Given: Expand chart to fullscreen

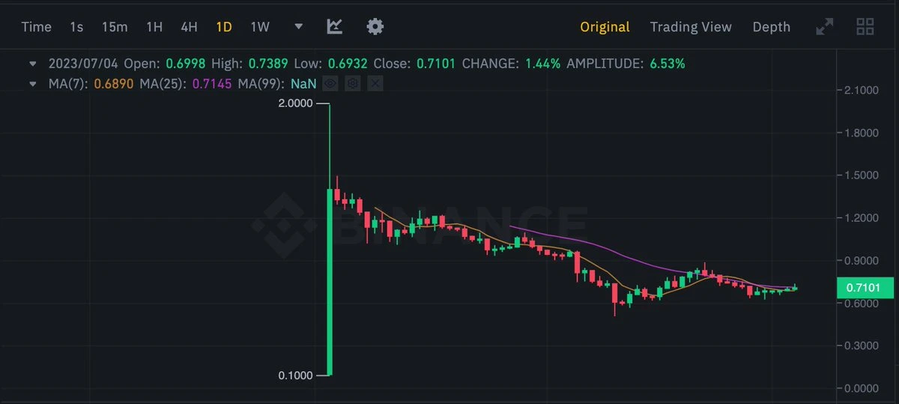Looking at the screenshot, I should click(824, 27).
